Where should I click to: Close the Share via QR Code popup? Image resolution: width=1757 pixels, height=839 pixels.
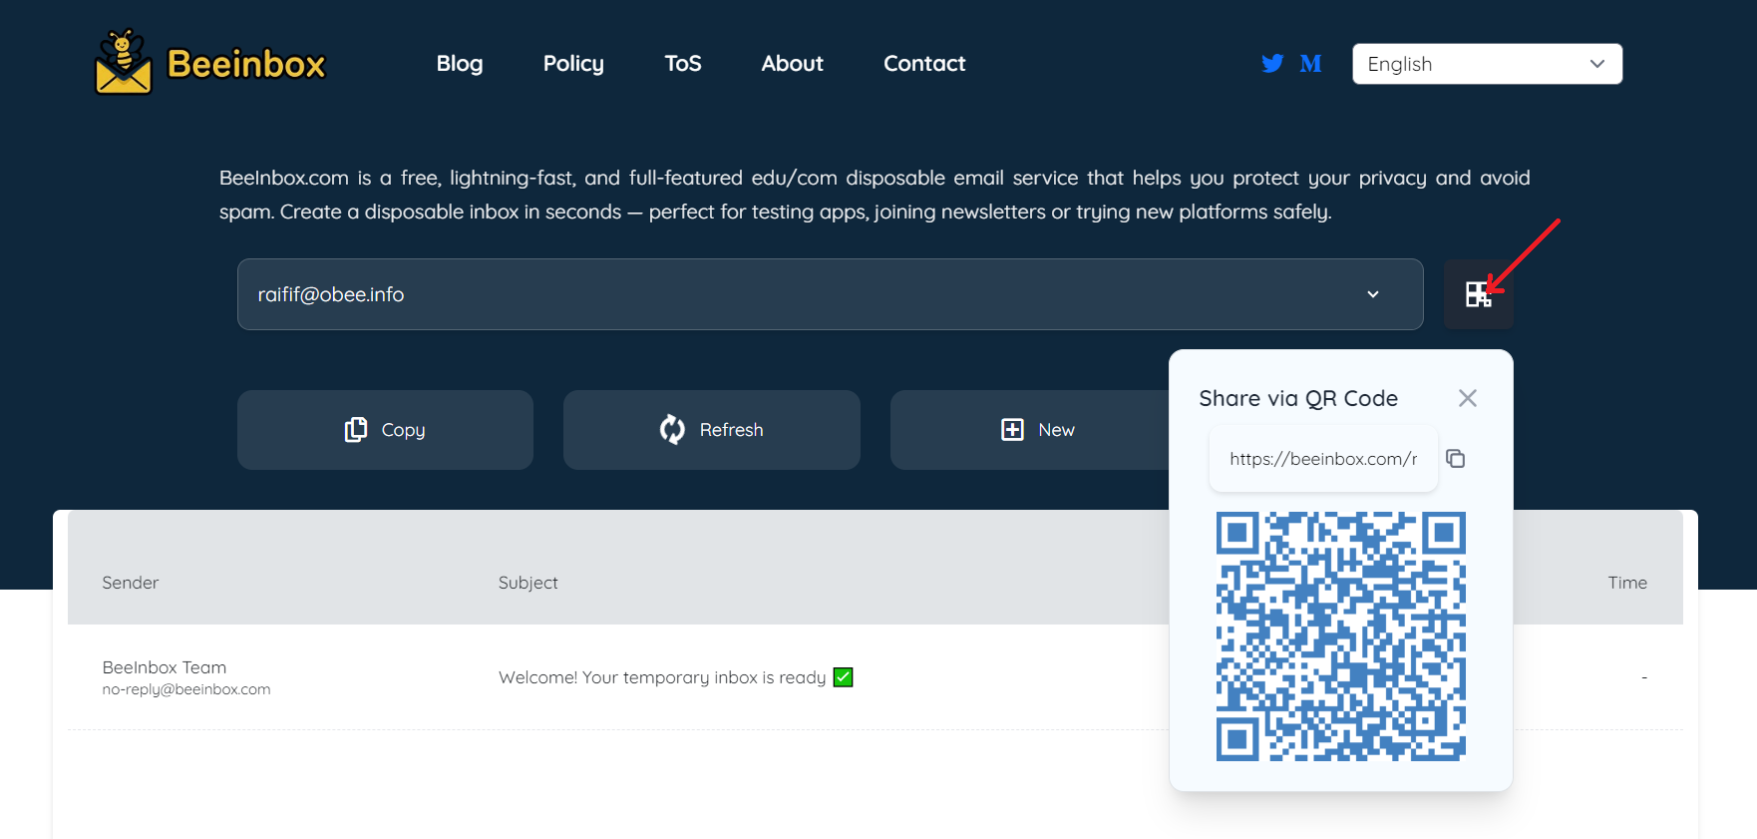[1467, 398]
